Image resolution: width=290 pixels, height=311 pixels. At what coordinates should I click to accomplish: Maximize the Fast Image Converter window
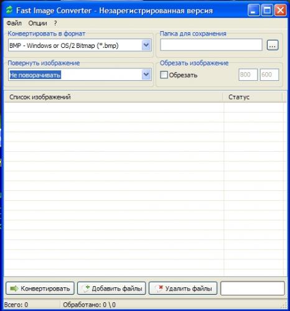click(x=267, y=10)
